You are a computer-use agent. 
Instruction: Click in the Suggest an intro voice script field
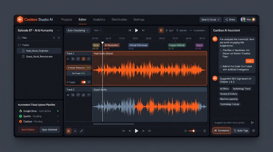234,123
